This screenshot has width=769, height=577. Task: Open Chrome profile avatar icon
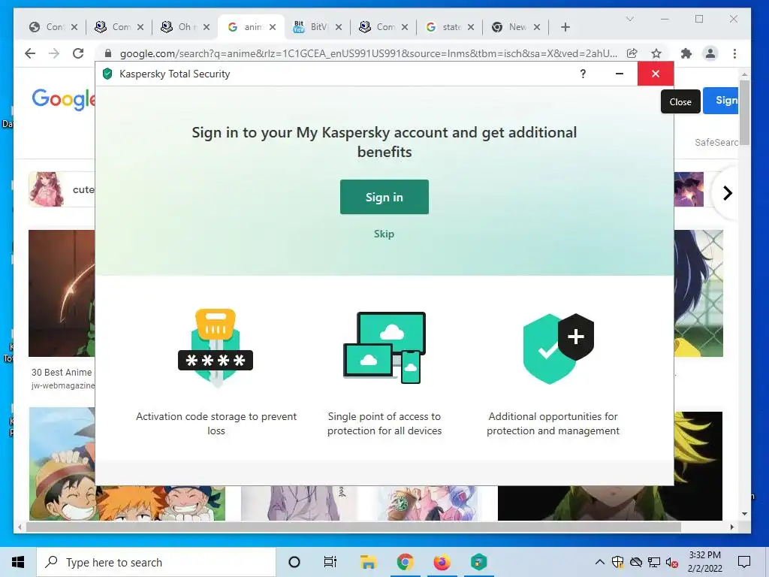point(710,53)
